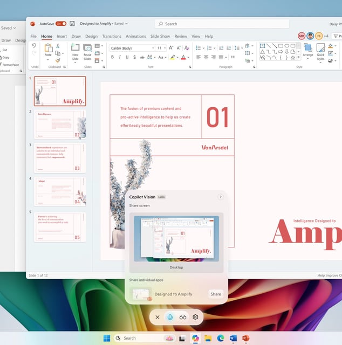Viewport: 342px width, 345px height.
Task: Increase font size
Action: pos(171,48)
